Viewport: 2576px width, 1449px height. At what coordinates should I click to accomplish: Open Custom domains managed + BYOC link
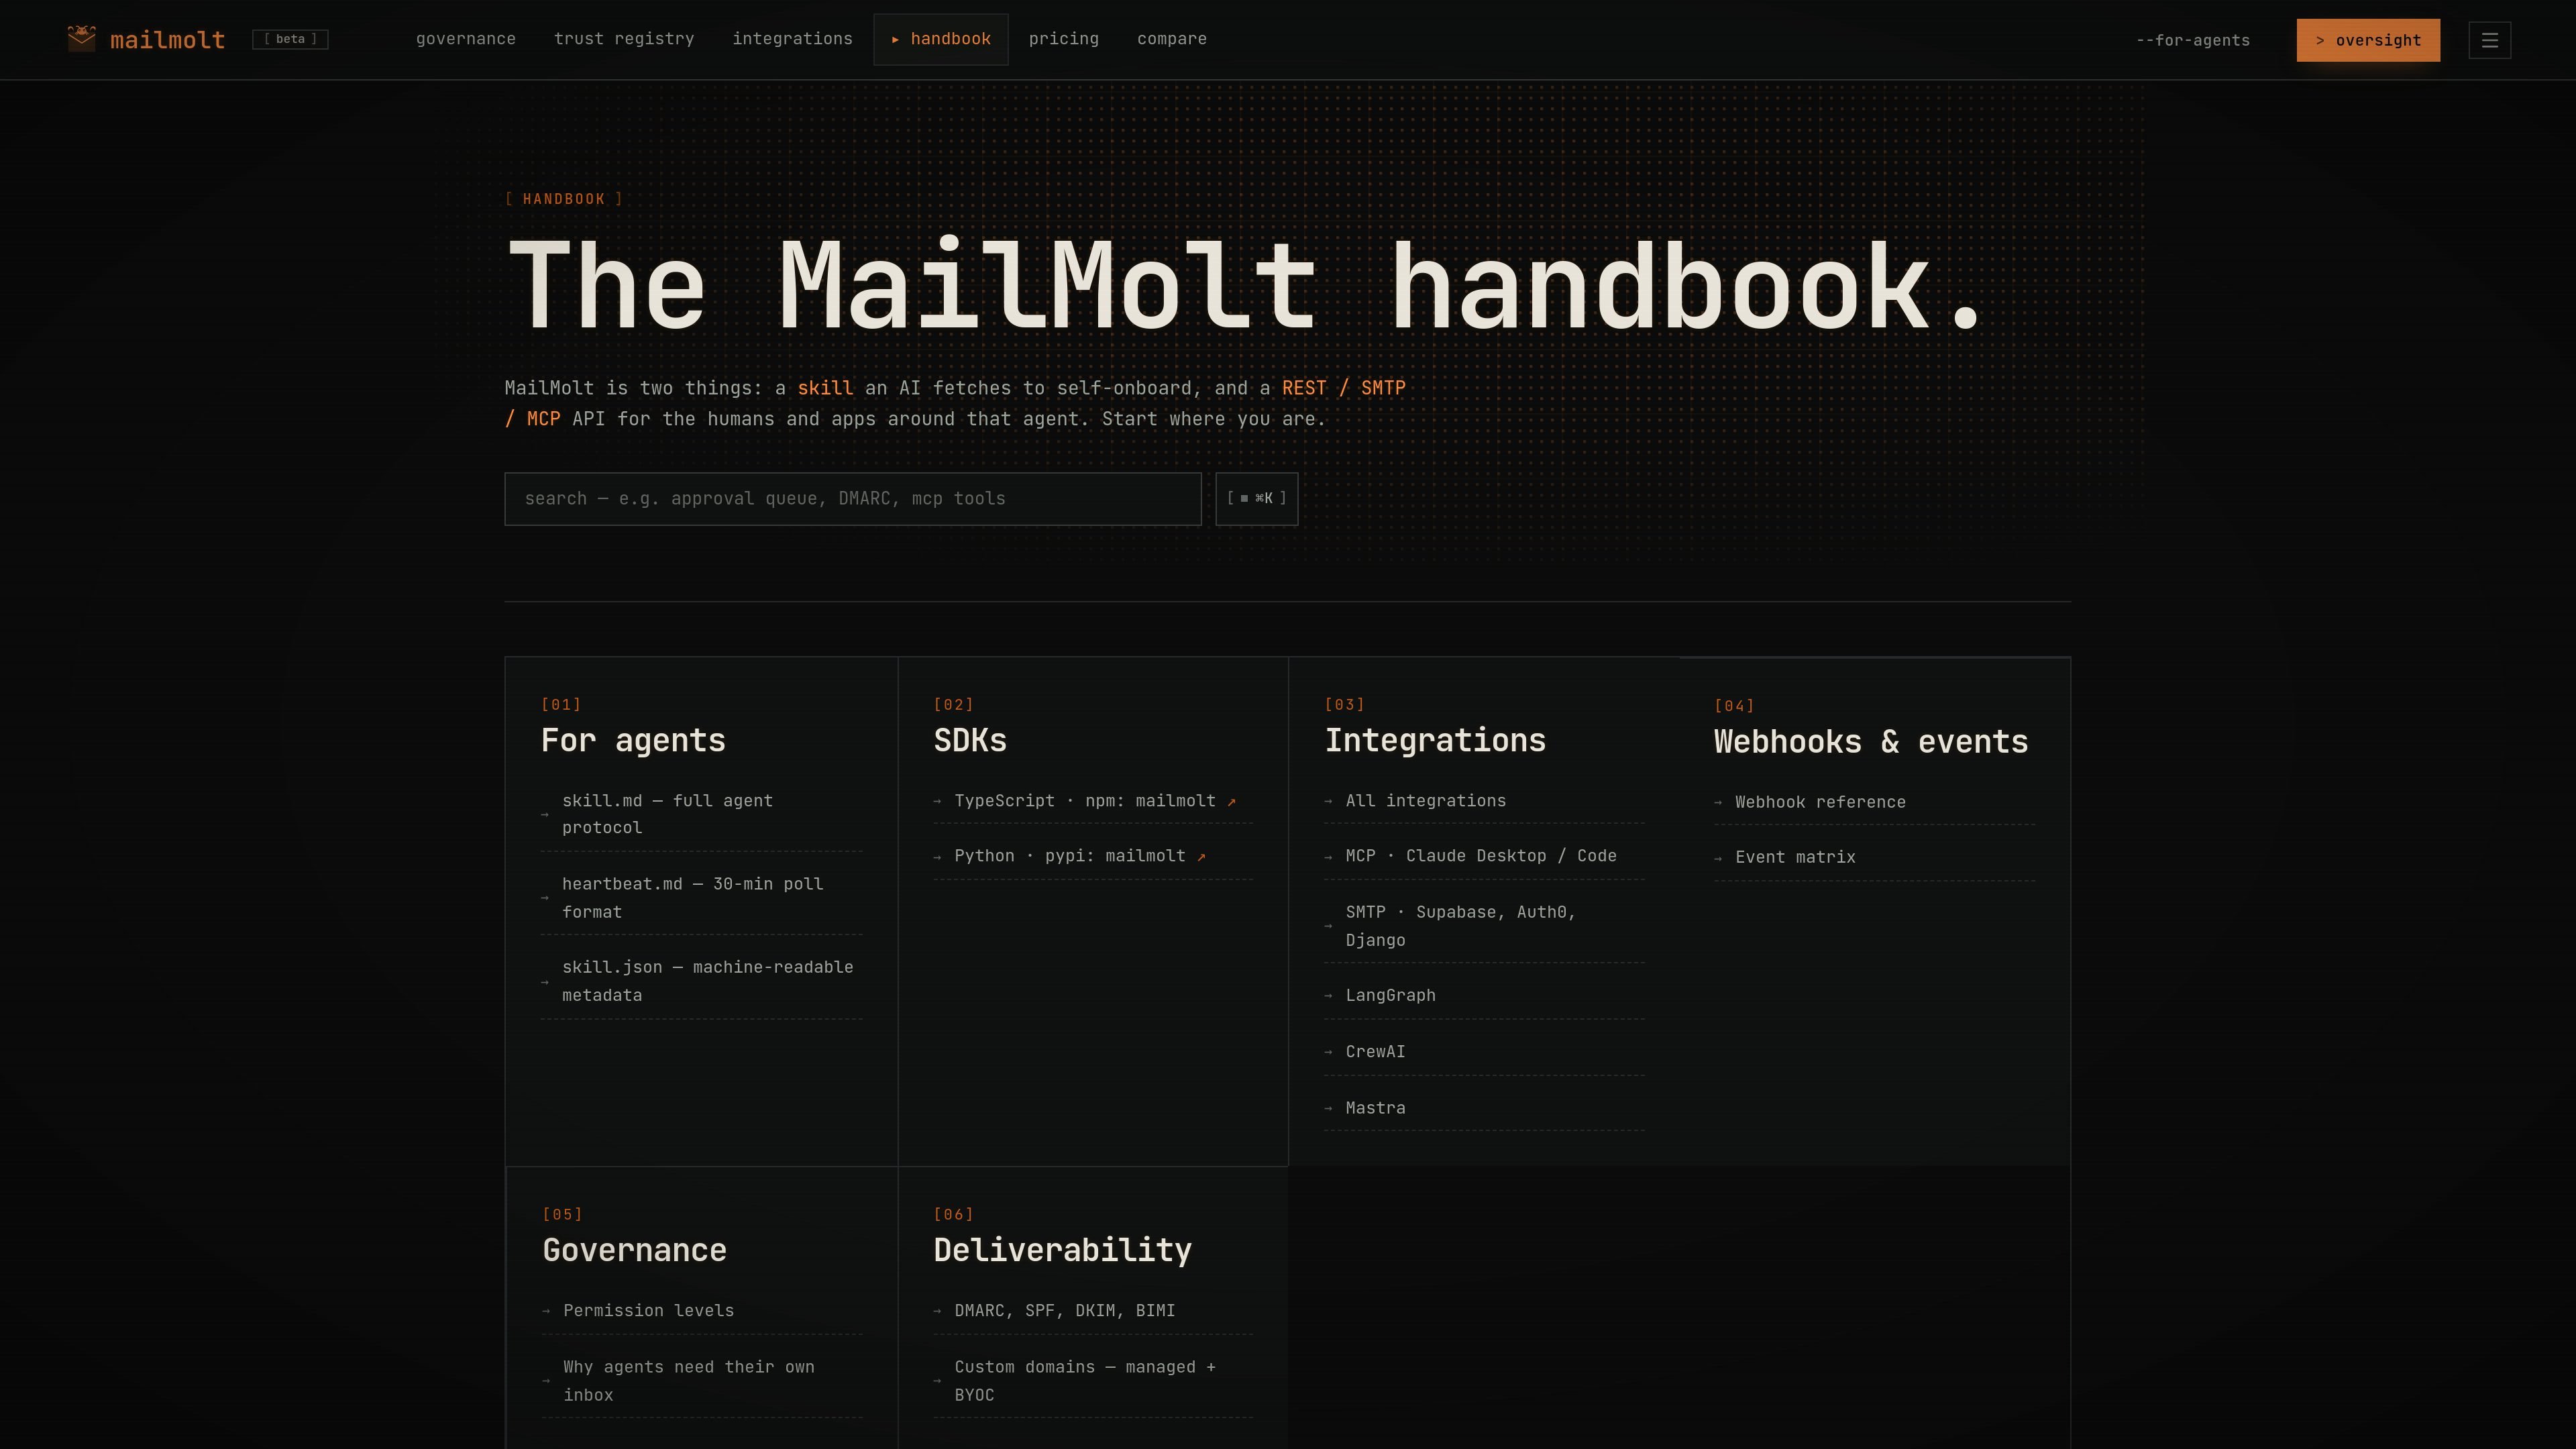point(1092,1381)
